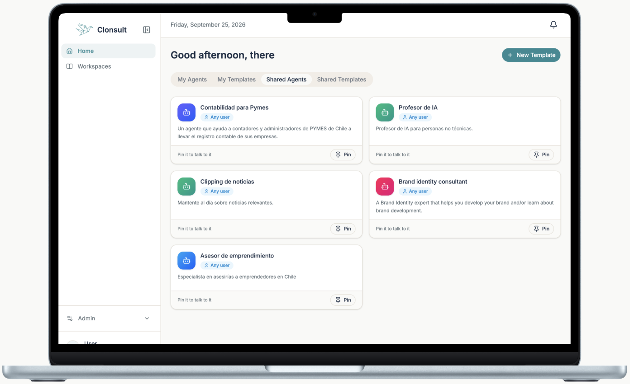Click the Profesor de IA robot icon
The width and height of the screenshot is (630, 384).
click(x=385, y=112)
